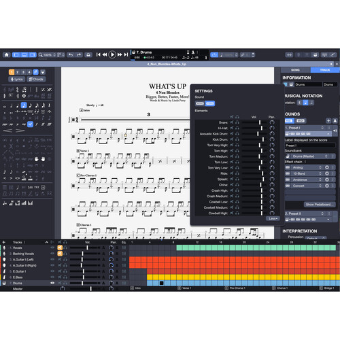Toggle visibility eye of Drums track
The height and width of the screenshot is (340, 340).
coord(52,283)
